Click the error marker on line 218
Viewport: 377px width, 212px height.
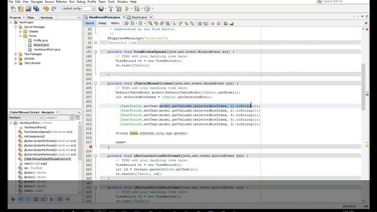coord(91,147)
